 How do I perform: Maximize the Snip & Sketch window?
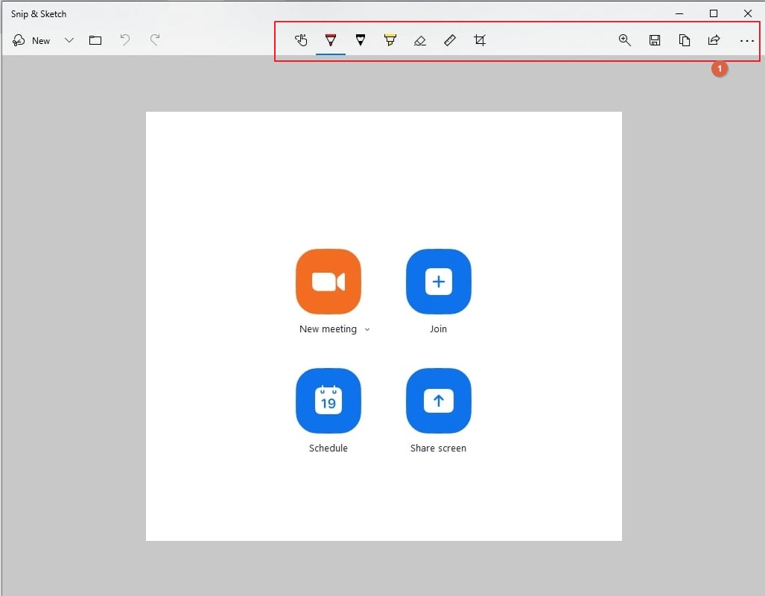[714, 13]
